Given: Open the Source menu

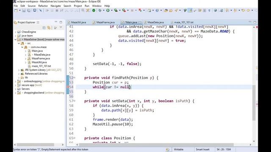Looking at the screenshot, I should 31,6.
